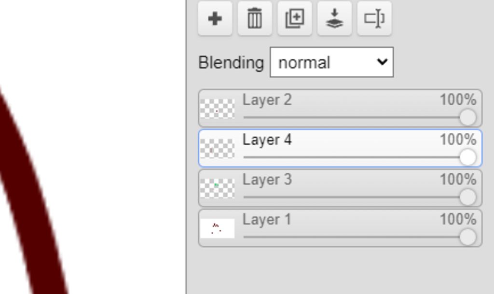Rename layer using text cursor icon
This screenshot has height=294, width=494.
[374, 19]
